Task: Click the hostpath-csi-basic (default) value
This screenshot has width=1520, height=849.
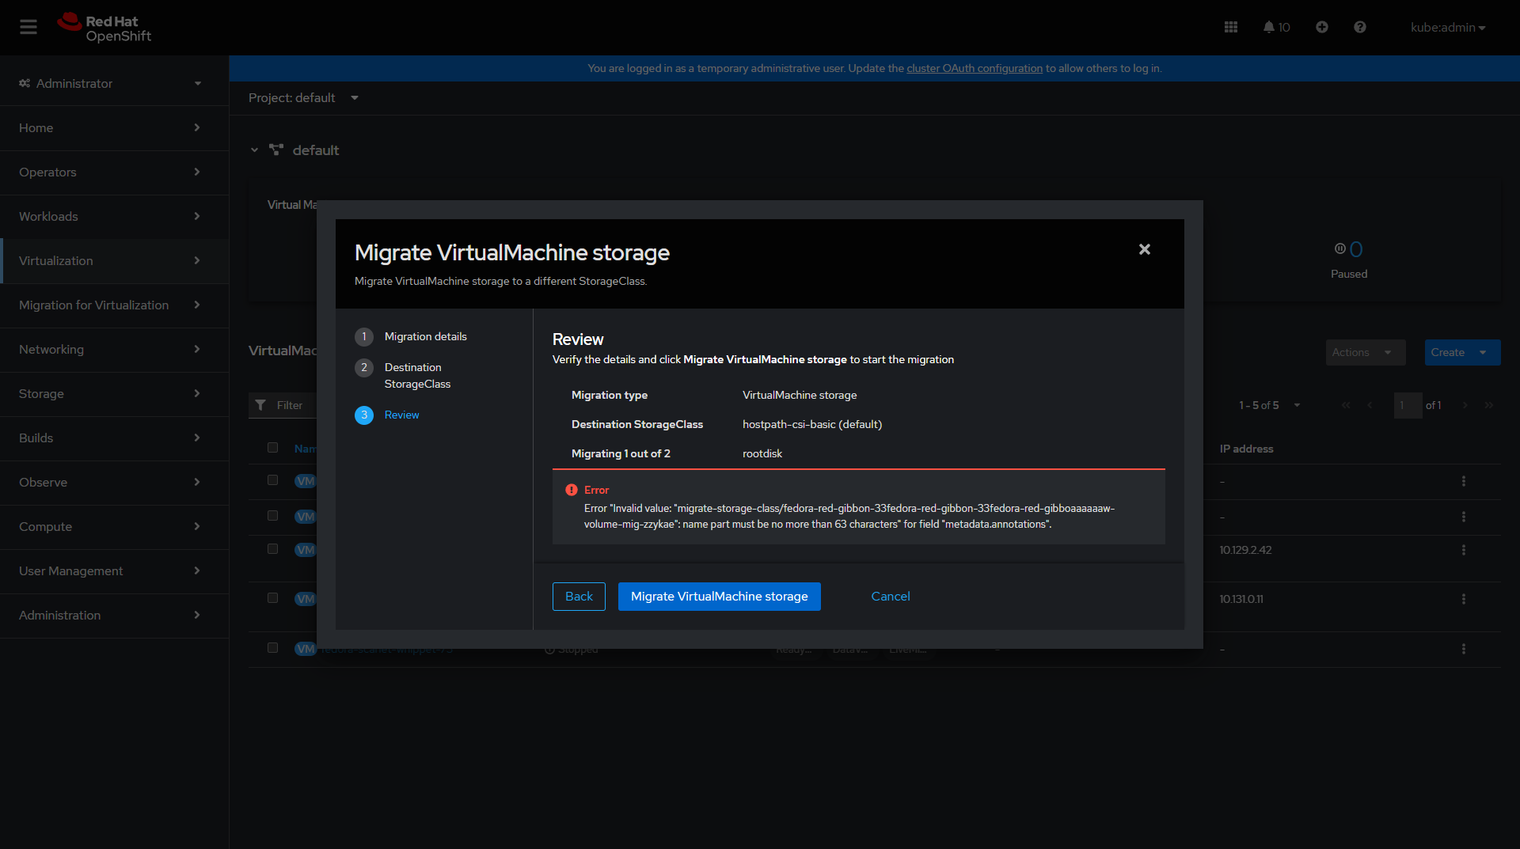Action: click(812, 425)
